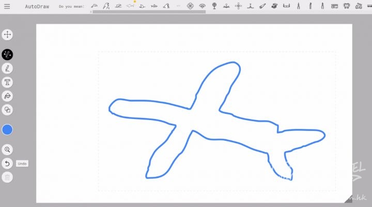372x207 pixels.
Task: Choose the Select move tool
Action: (7, 35)
